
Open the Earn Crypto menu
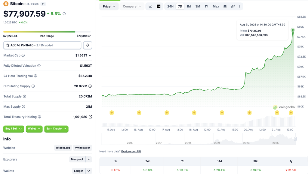click(56, 129)
